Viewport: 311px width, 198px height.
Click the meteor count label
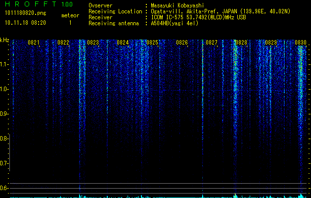click(70, 15)
